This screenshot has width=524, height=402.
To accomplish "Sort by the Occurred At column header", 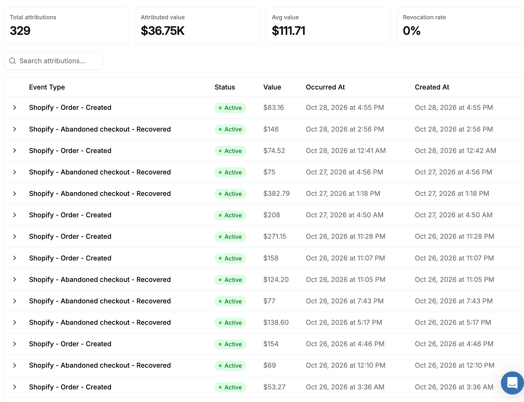I will (325, 87).
